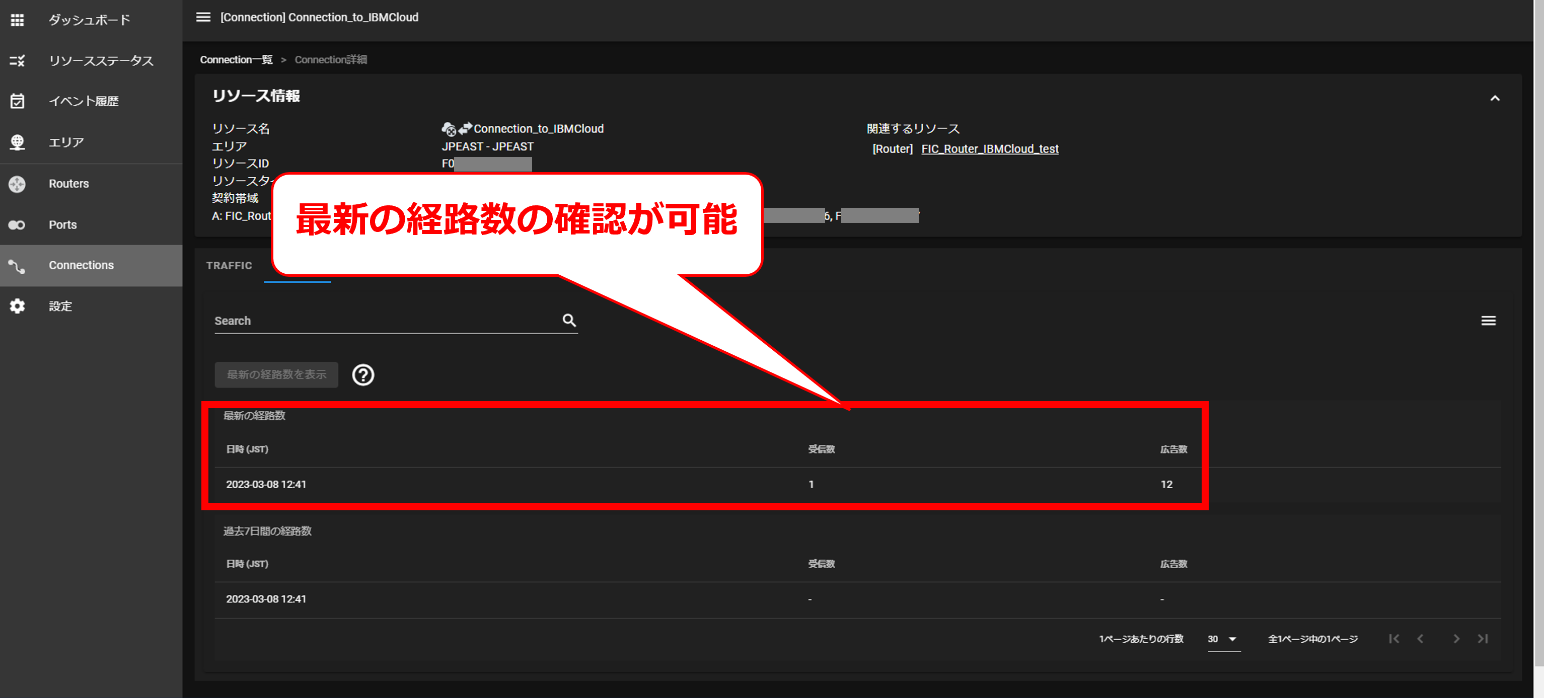Click the search magnifier icon
Screen dimensions: 1544x698
coord(569,321)
